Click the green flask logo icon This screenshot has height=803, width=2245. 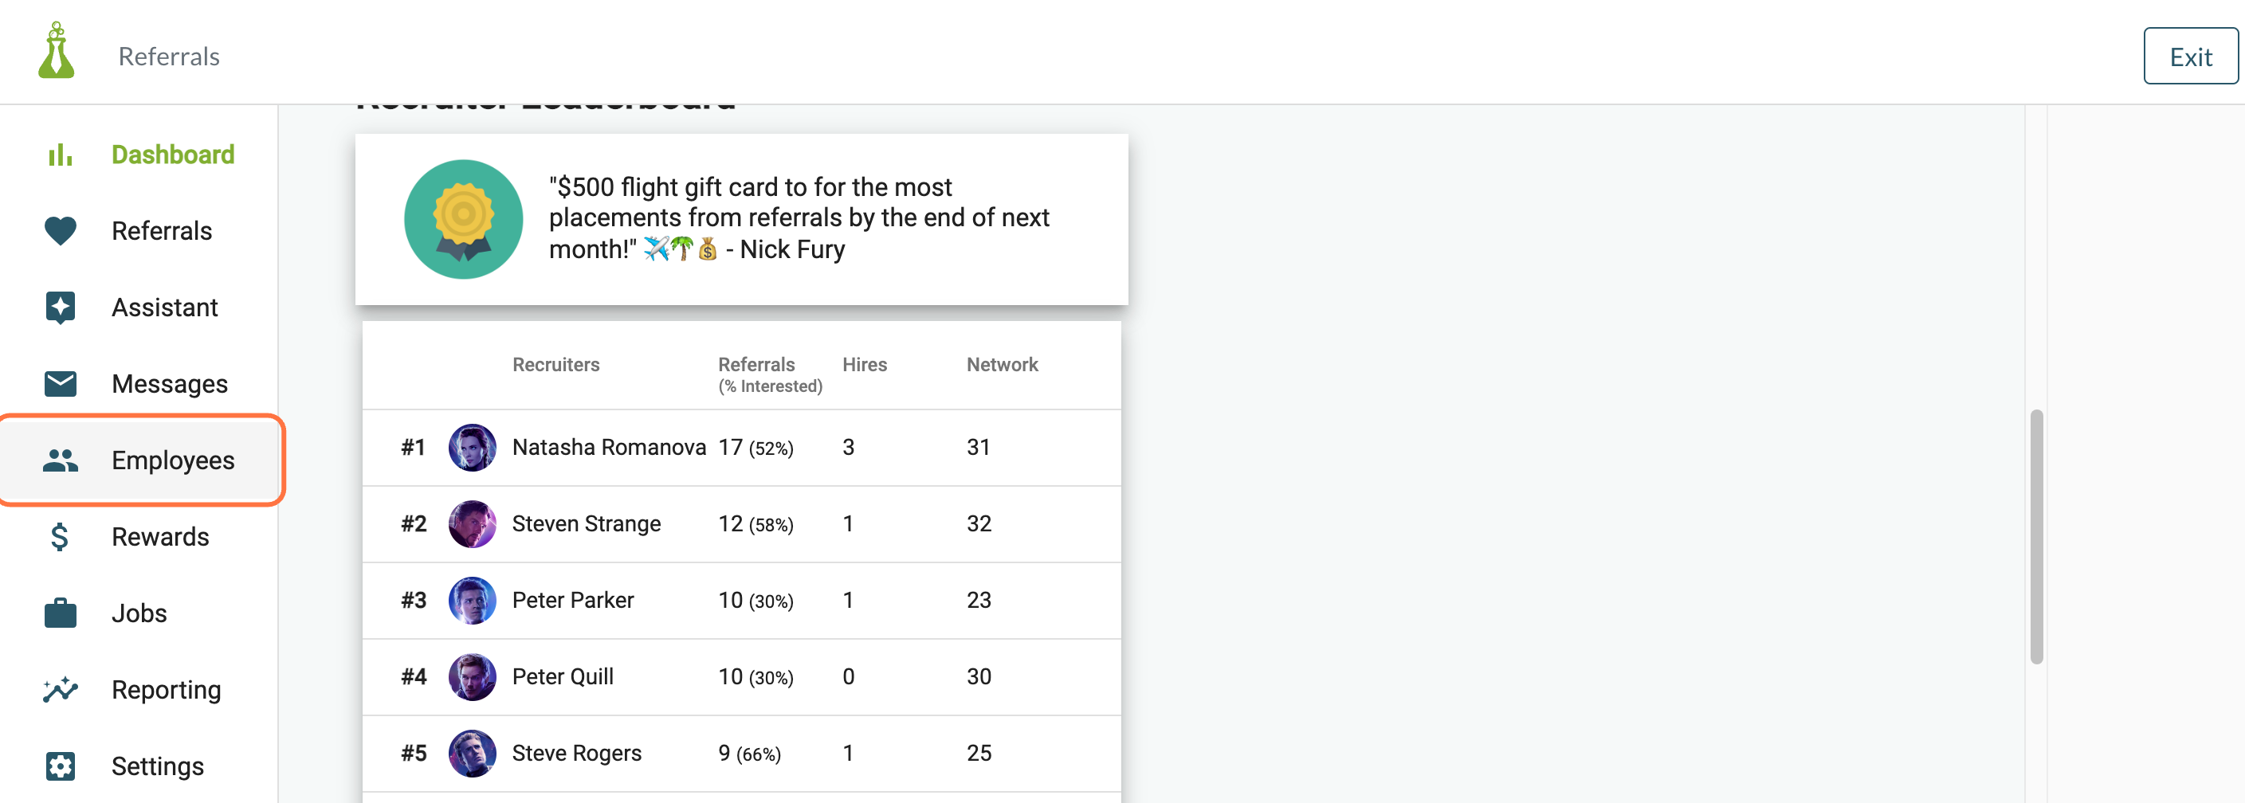[57, 50]
